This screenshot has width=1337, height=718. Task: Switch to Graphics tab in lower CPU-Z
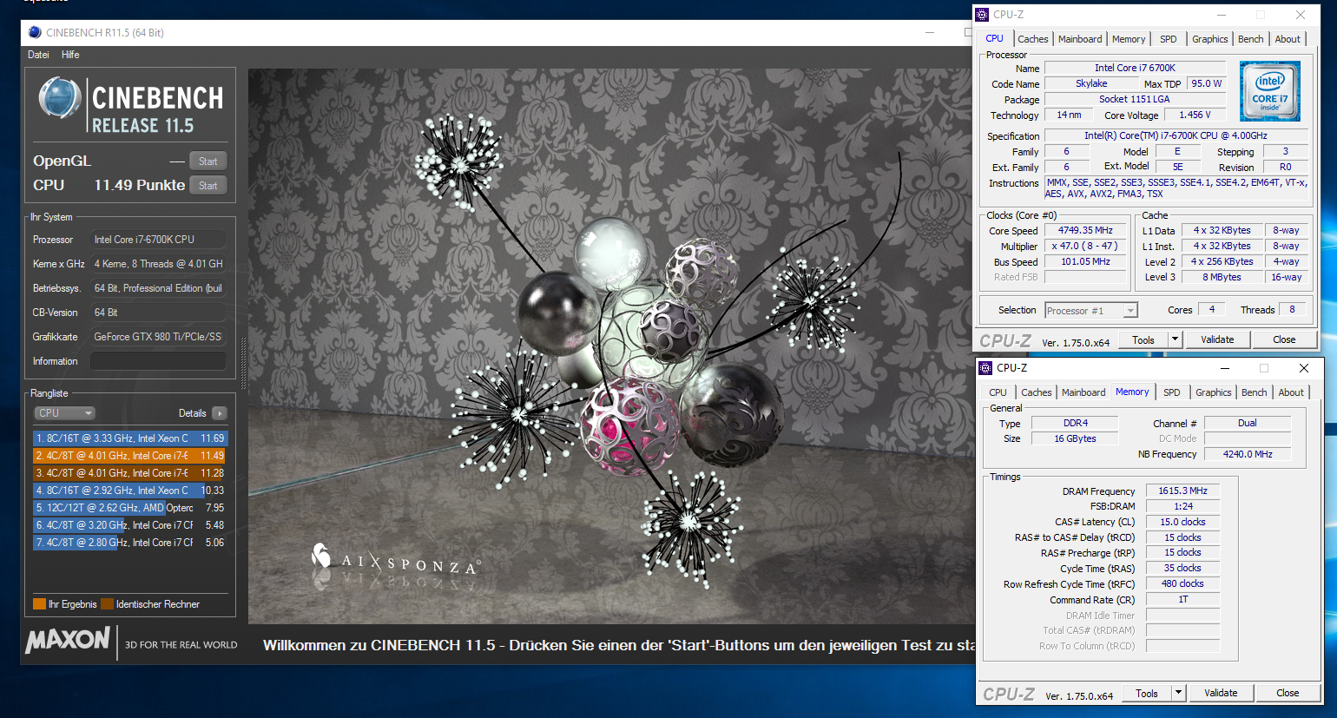(x=1213, y=392)
